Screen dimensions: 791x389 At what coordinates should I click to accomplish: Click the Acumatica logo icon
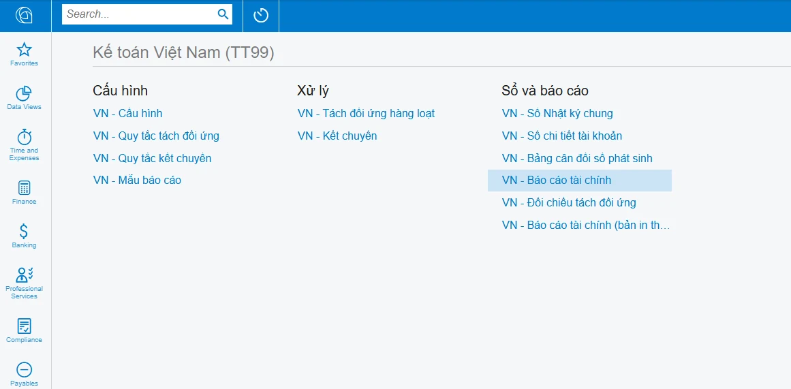tap(25, 15)
